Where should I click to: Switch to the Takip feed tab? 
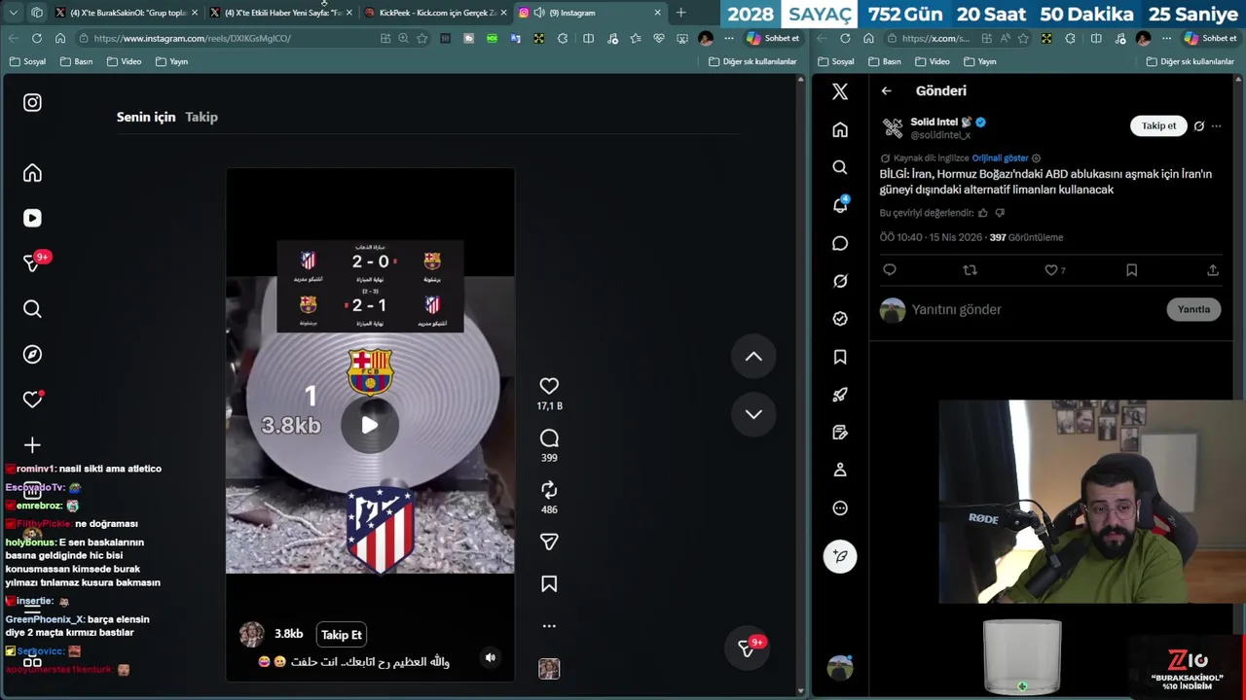[202, 117]
